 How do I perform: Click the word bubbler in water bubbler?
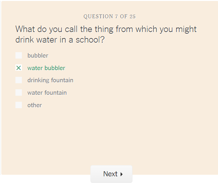point(55,68)
